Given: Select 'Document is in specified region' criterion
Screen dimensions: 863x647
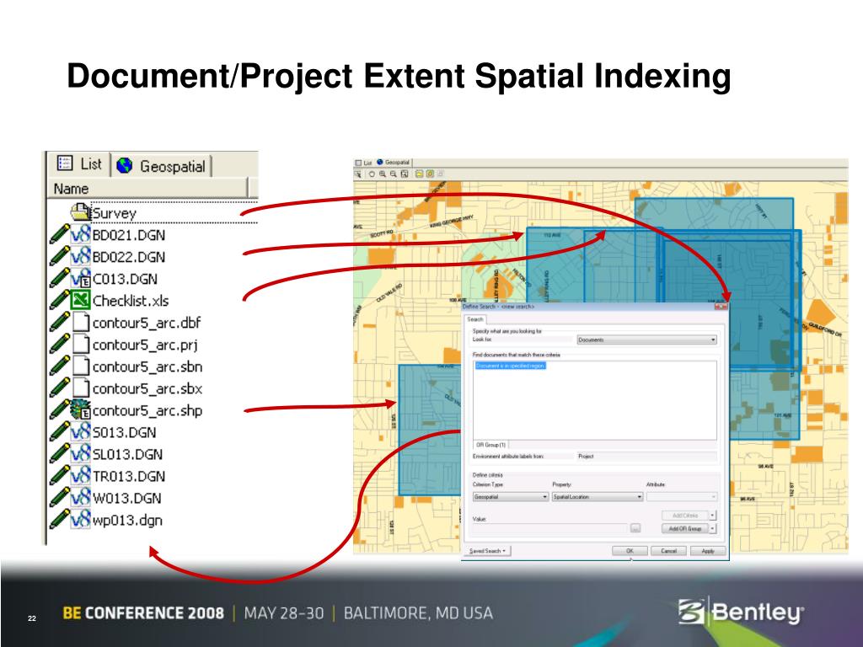Looking at the screenshot, I should 510,366.
